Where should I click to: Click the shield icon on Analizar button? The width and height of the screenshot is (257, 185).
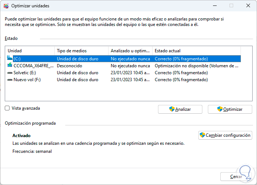pyautogui.click(x=172, y=109)
